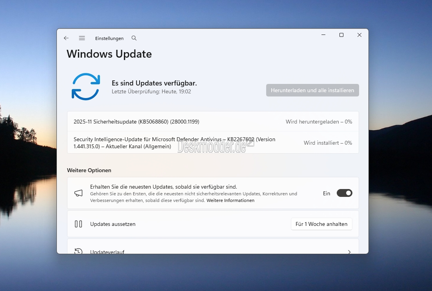The height and width of the screenshot is (291, 432).
Task: Click the blue update sync icon
Action: (86, 86)
